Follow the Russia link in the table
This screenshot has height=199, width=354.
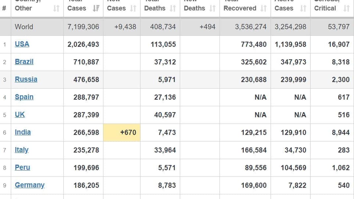pyautogui.click(x=26, y=80)
